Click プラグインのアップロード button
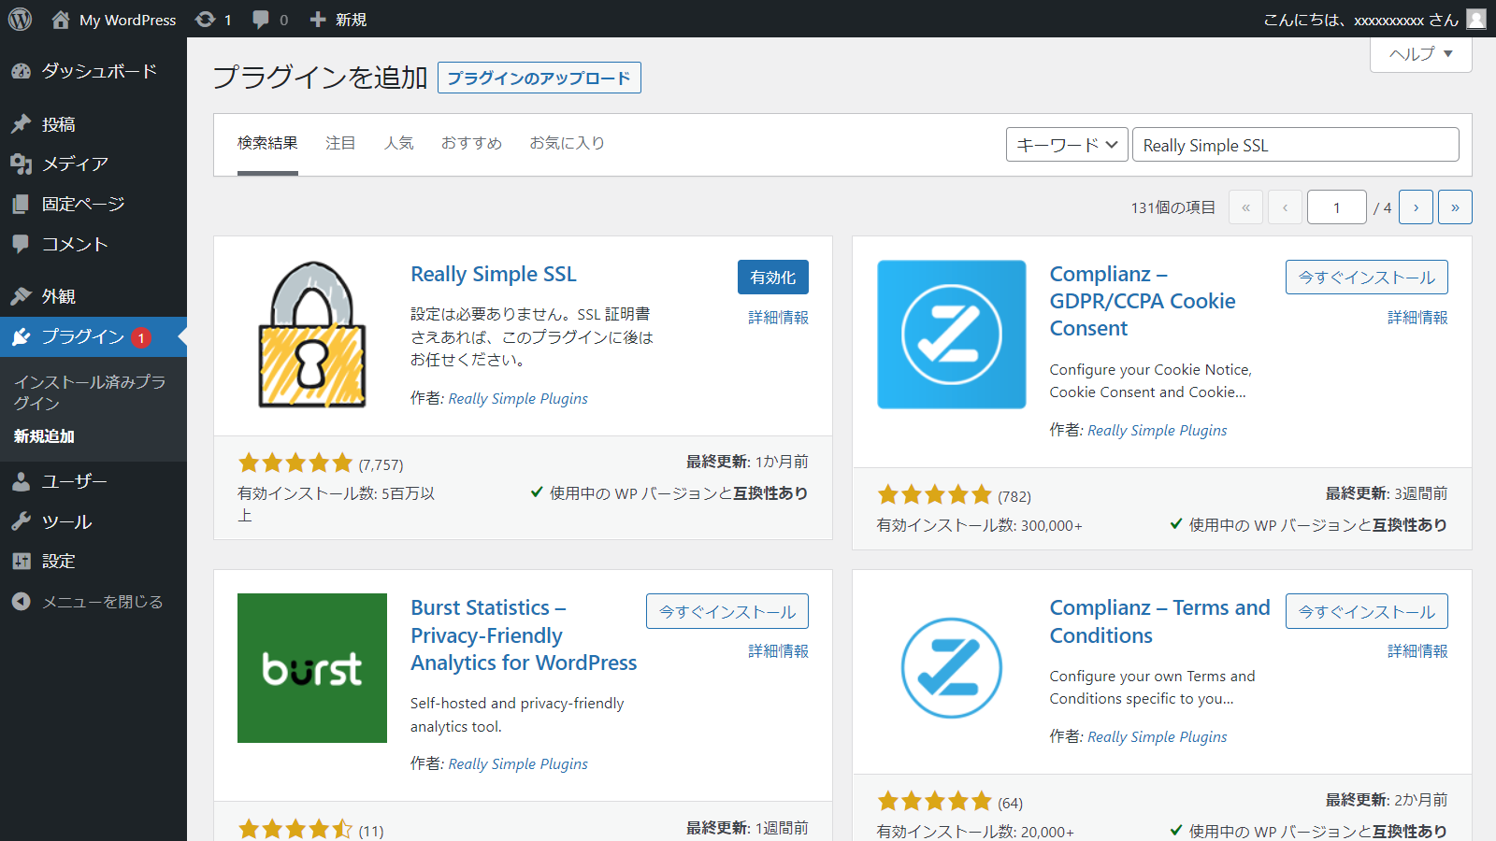 click(539, 78)
